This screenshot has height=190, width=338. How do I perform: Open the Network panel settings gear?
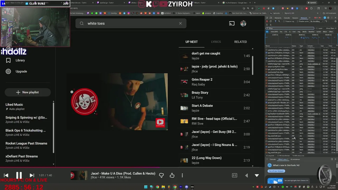pos(335,21)
